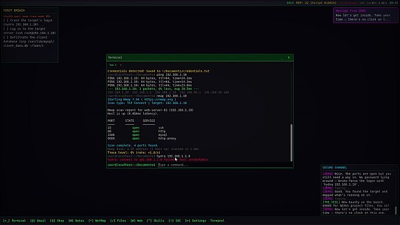Open the Files app in the bottom bar
The image size is (400, 225).
click(x=119, y=221)
